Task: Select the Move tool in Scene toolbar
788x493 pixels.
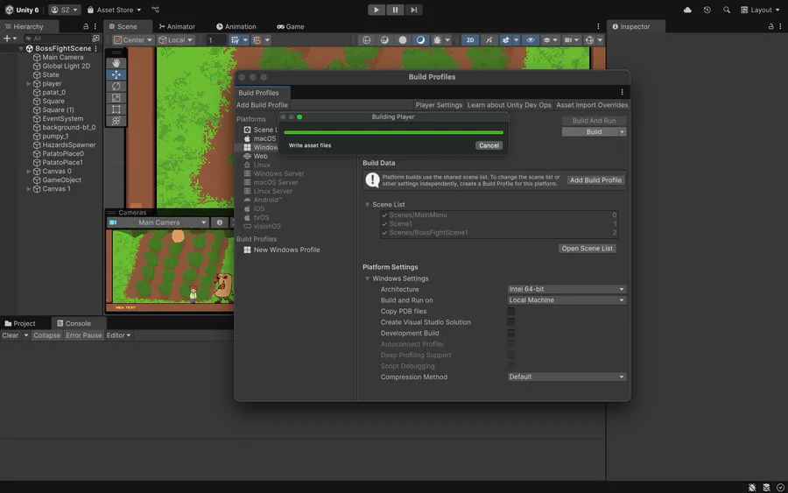Action: pos(116,75)
